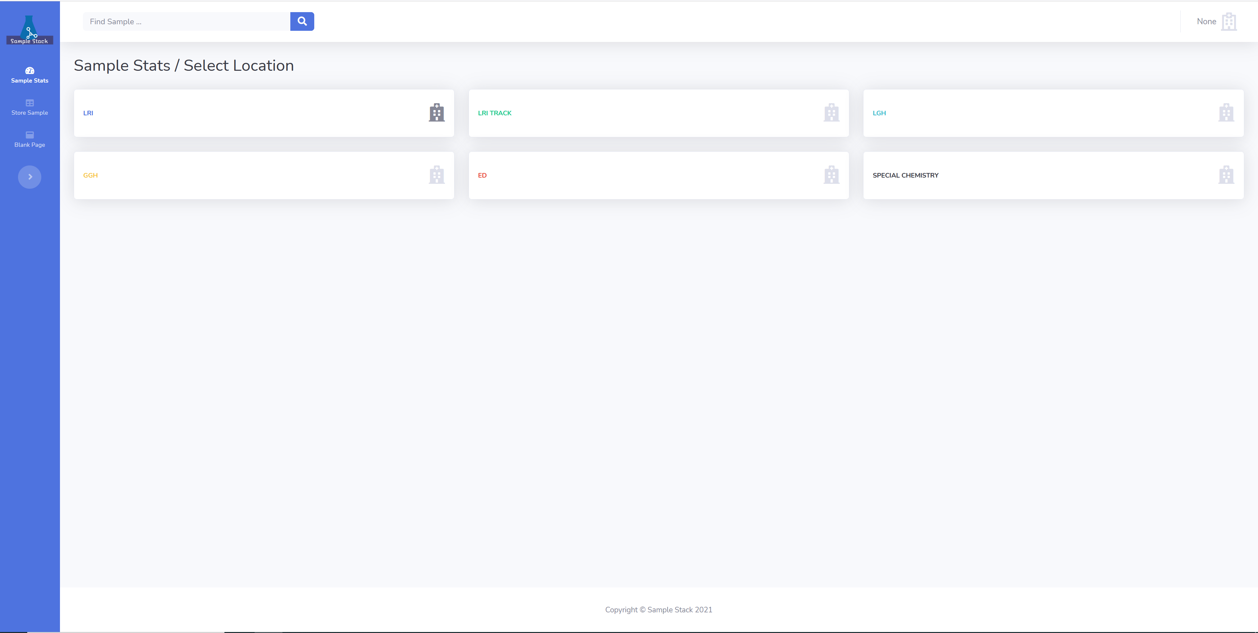Choose the LGH location
Screen dimensions: 1258x633
click(879, 113)
